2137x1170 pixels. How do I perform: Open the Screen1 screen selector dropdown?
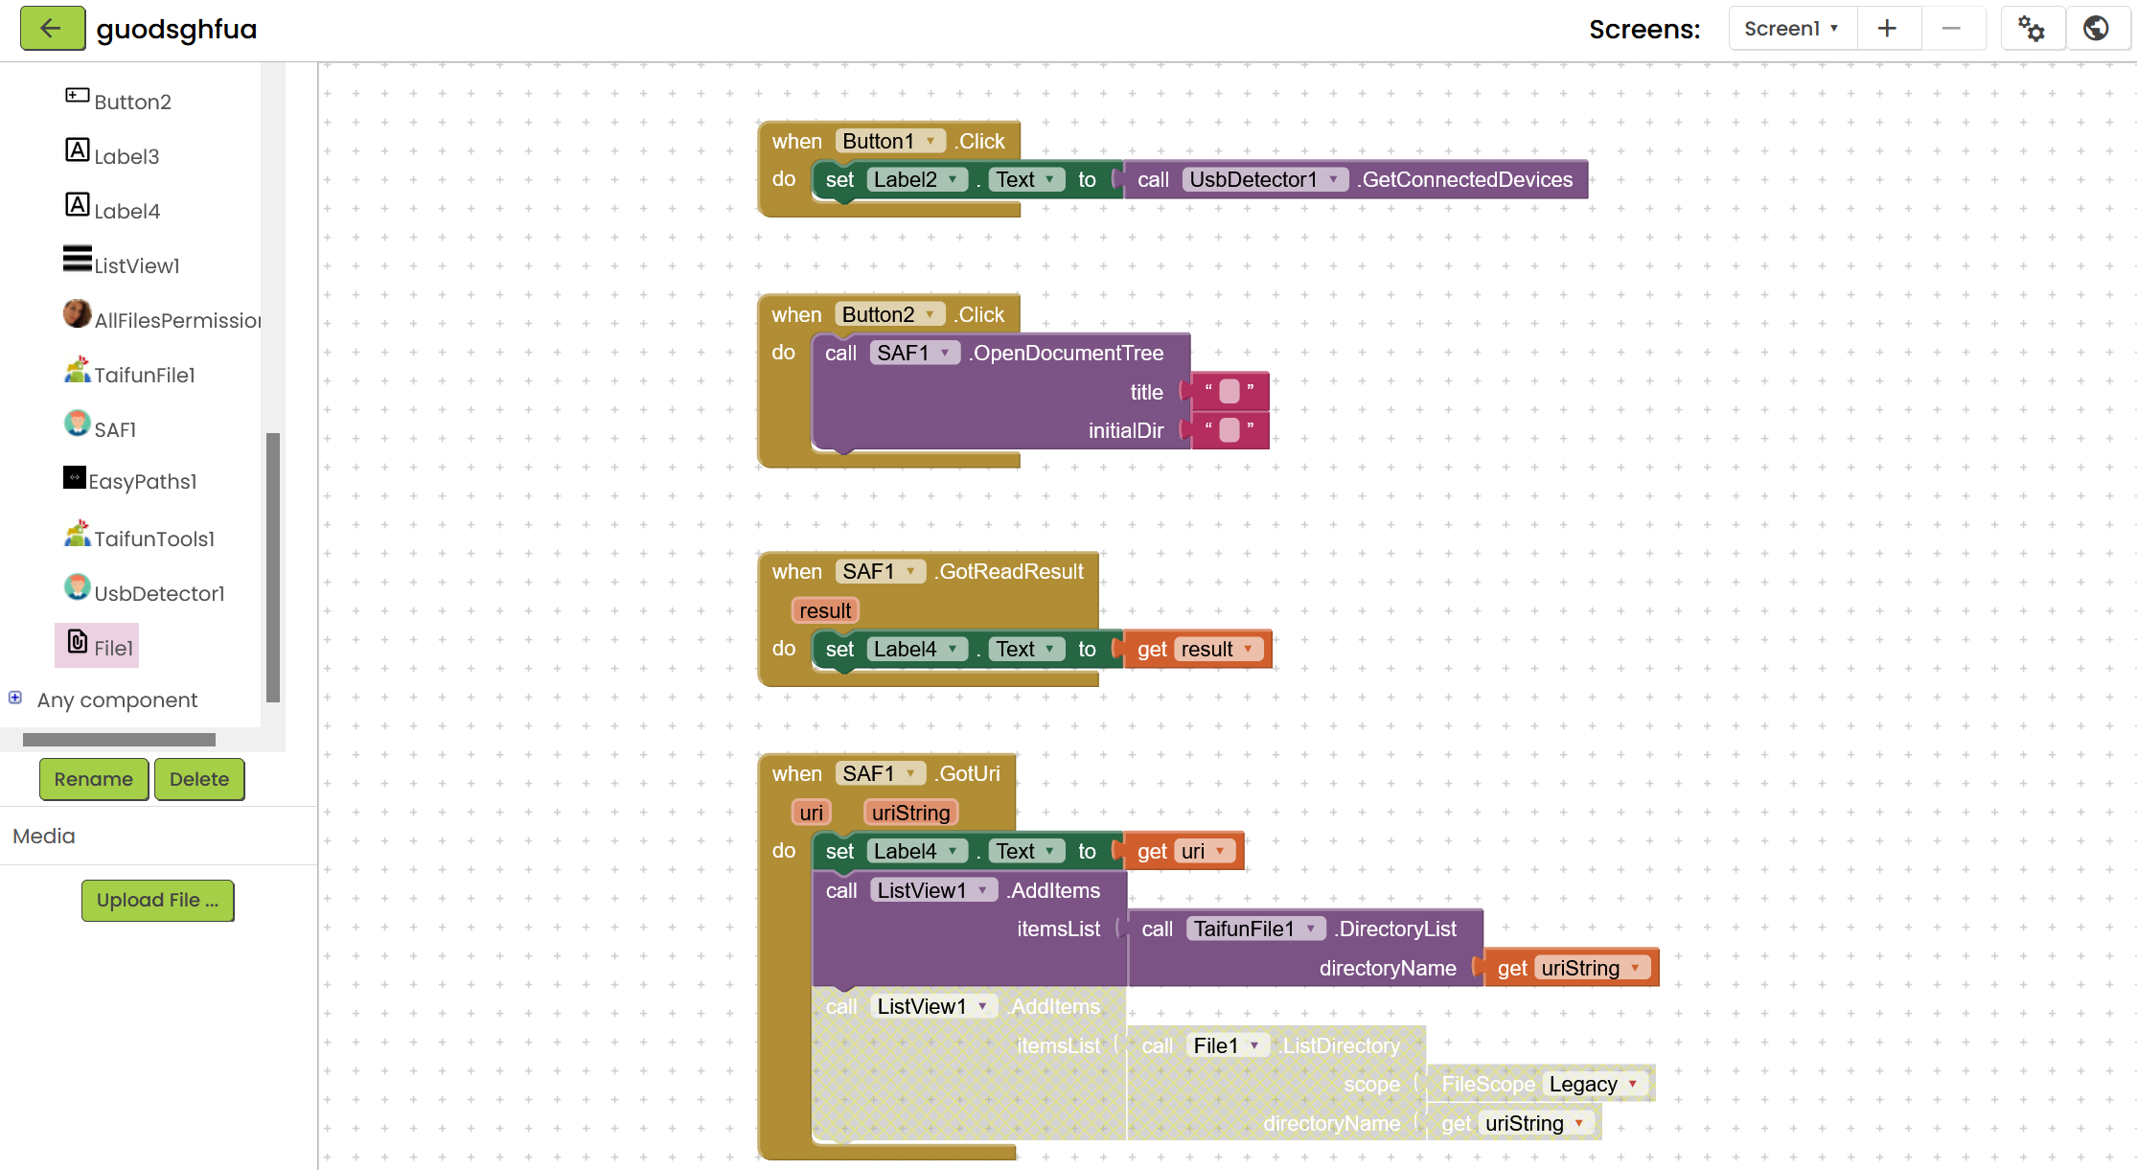pos(1791,29)
